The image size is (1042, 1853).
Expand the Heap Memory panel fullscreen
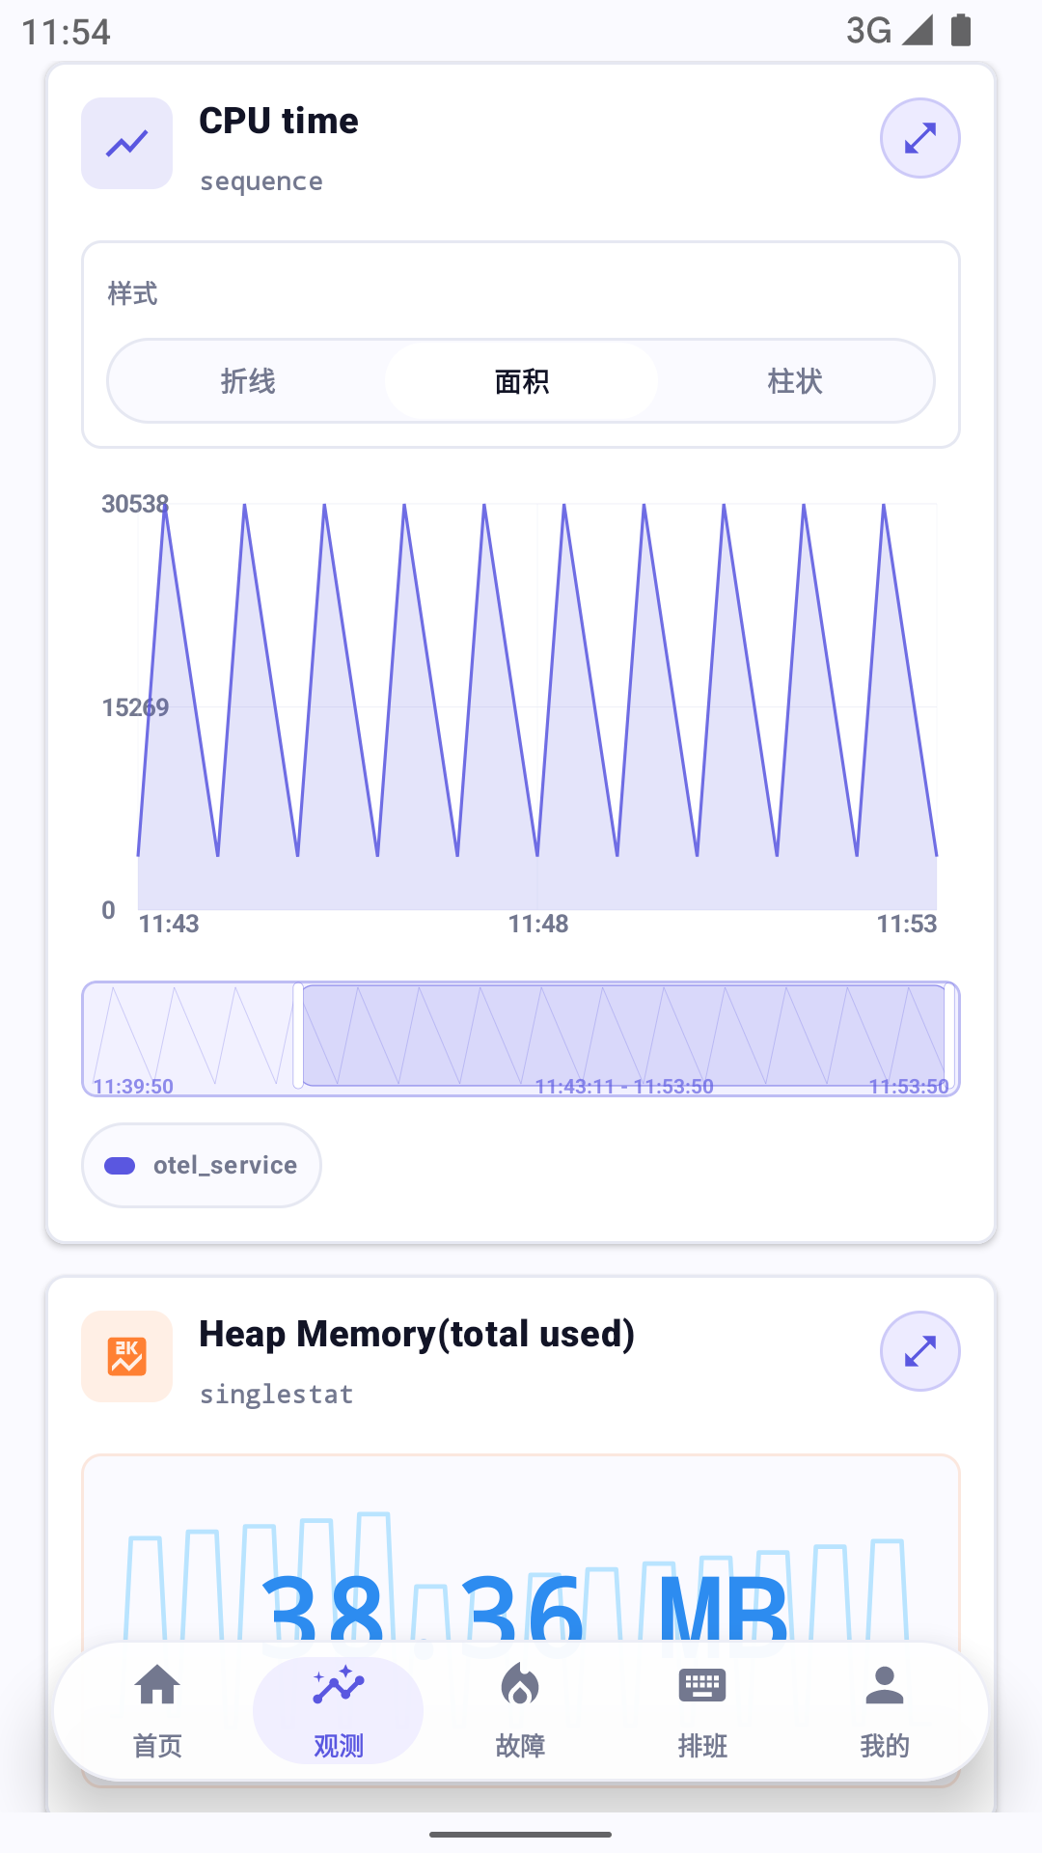(919, 1351)
